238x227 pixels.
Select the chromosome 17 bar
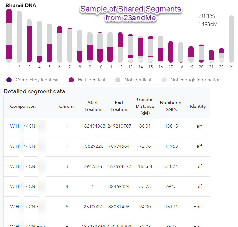coord(171,52)
